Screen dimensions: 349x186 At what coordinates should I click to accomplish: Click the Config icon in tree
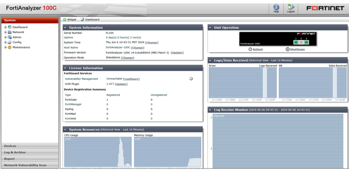click(10, 42)
